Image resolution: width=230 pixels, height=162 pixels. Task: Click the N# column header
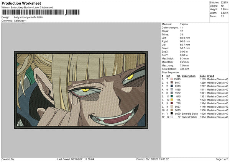[x=168, y=76]
